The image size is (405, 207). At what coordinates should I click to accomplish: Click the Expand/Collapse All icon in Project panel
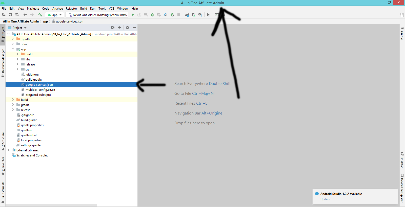[x=119, y=28]
